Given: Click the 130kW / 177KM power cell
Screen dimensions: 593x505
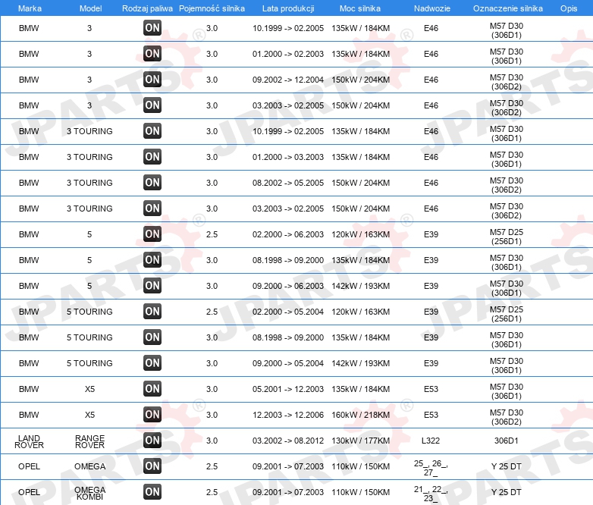Looking at the screenshot, I should (361, 441).
